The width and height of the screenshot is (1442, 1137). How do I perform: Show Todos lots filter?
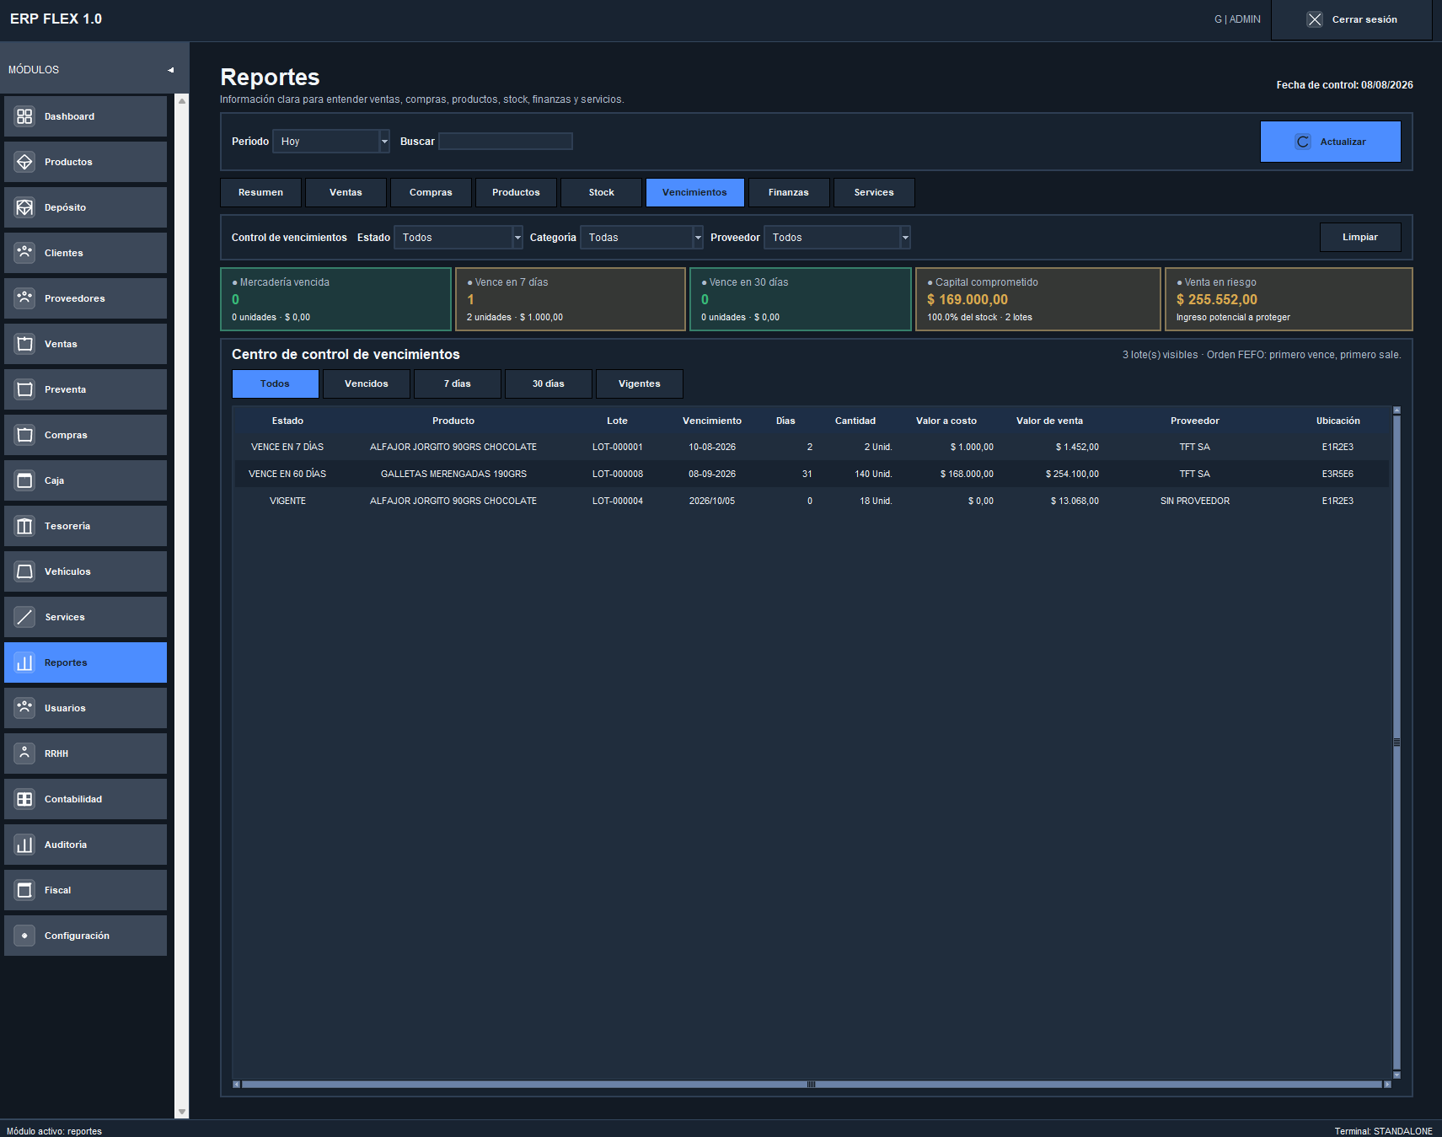tap(275, 383)
